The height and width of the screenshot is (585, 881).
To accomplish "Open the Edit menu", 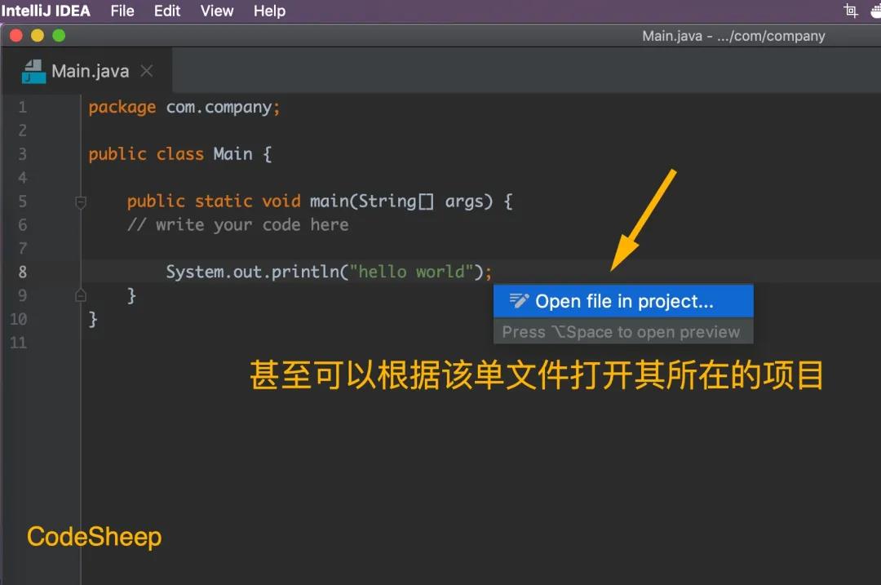I will [x=167, y=11].
